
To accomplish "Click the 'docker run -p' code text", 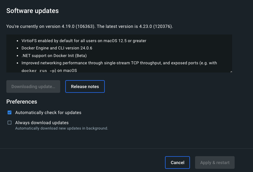I will coord(39,71).
